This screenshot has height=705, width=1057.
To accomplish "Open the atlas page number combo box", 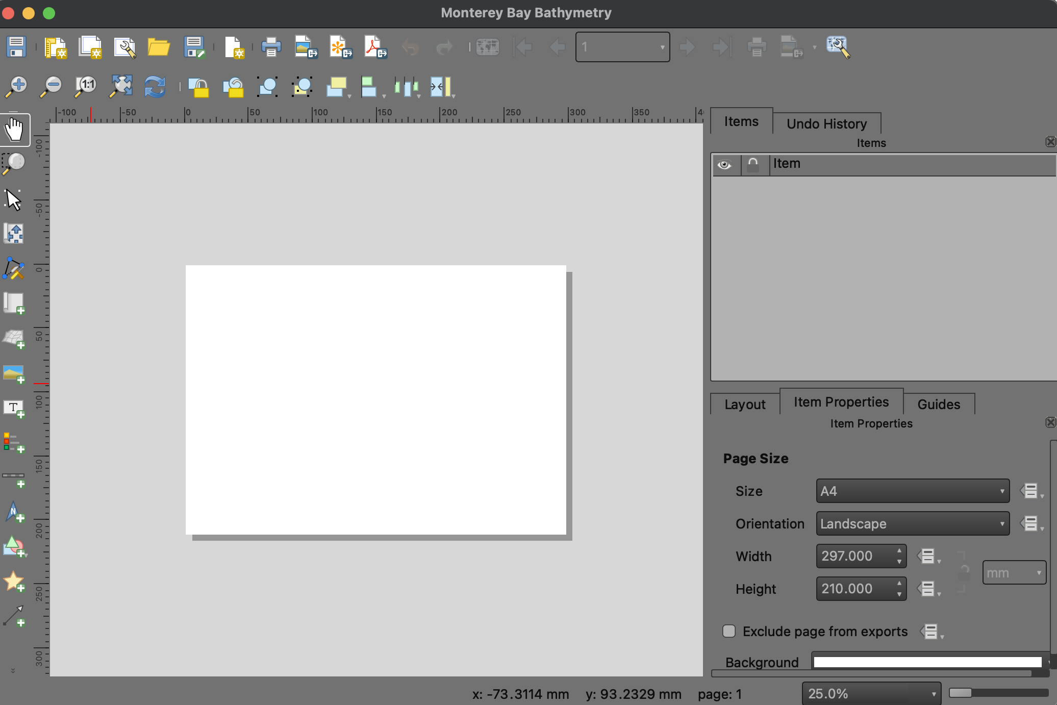I will 622,47.
